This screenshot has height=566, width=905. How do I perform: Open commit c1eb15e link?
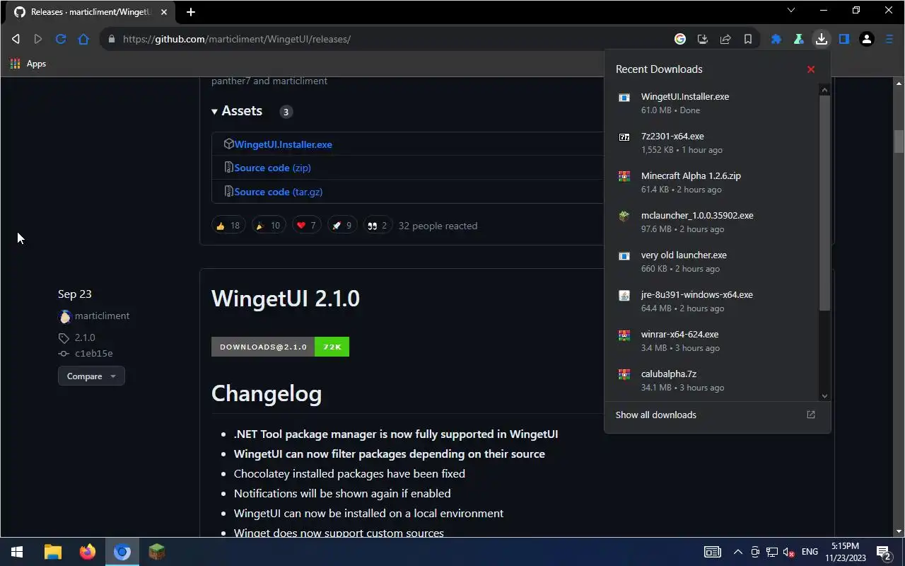pyautogui.click(x=93, y=354)
